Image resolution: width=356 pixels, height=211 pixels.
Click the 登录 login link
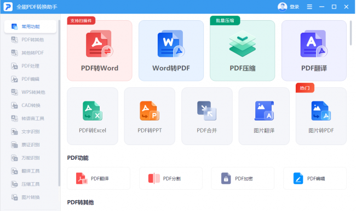click(x=294, y=7)
